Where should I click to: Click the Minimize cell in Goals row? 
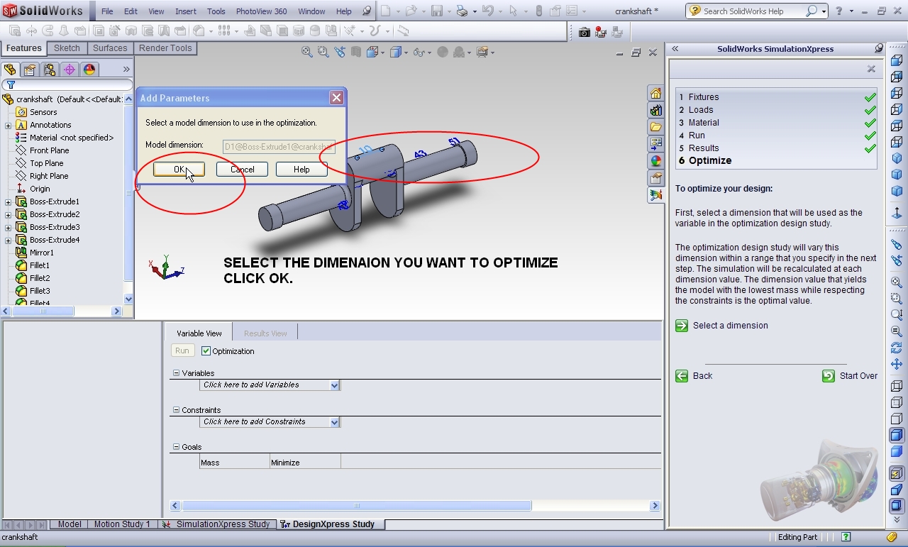tap(305, 463)
